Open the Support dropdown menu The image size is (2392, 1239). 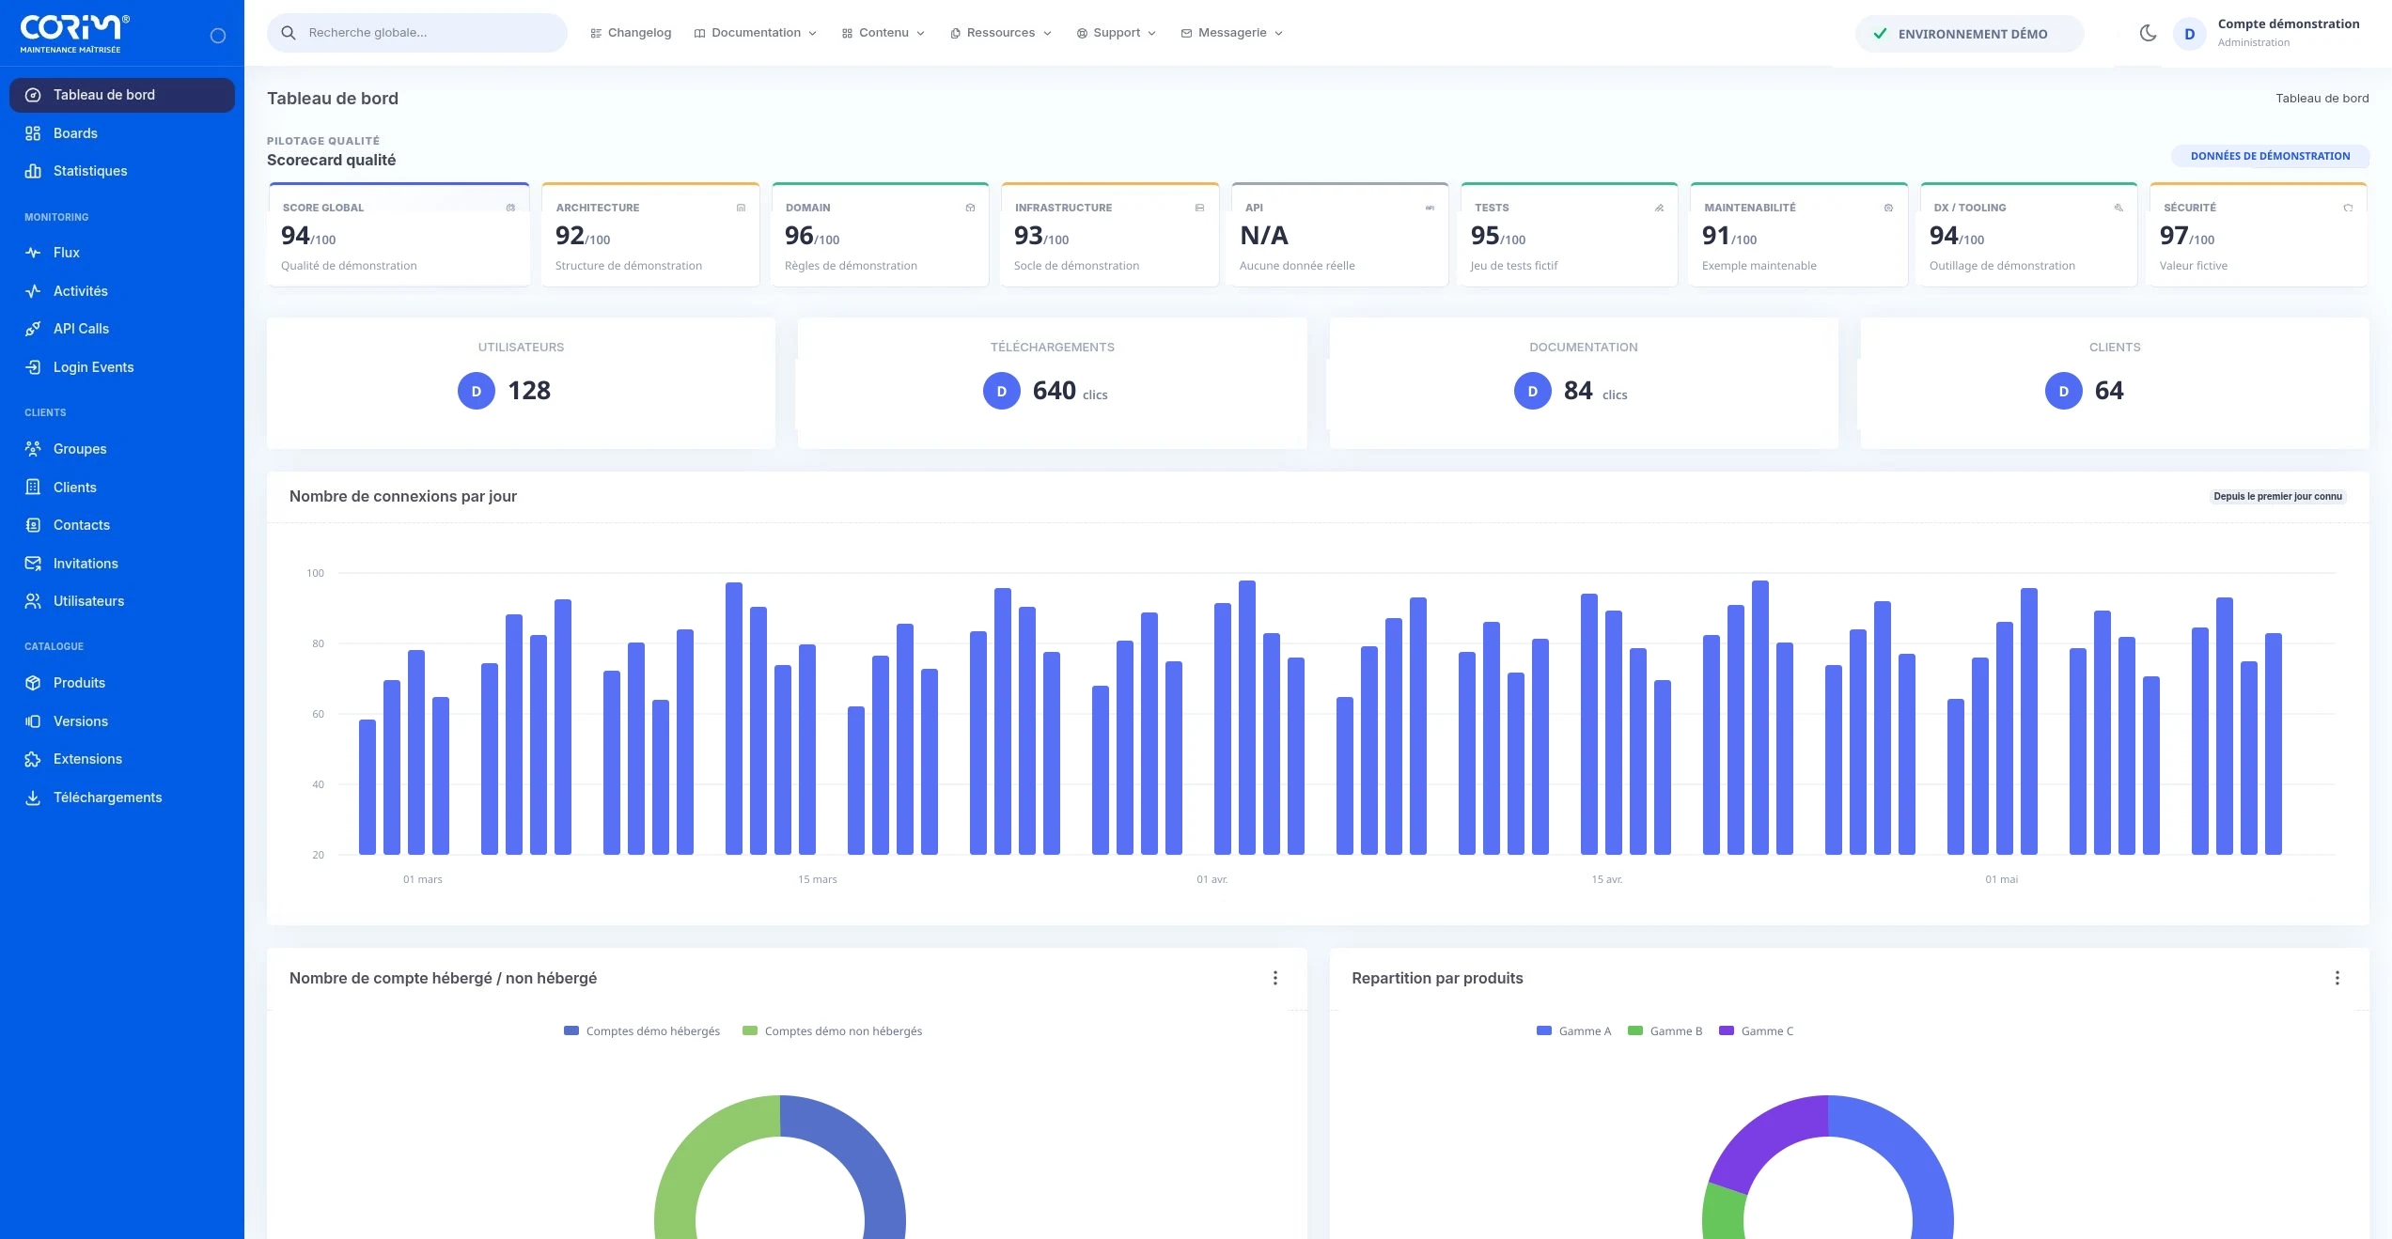[x=1117, y=33]
